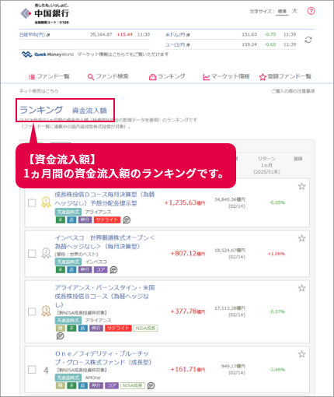Screen dimensions: 334x397
Task: Set font size to 標準
Action: (282, 11)
